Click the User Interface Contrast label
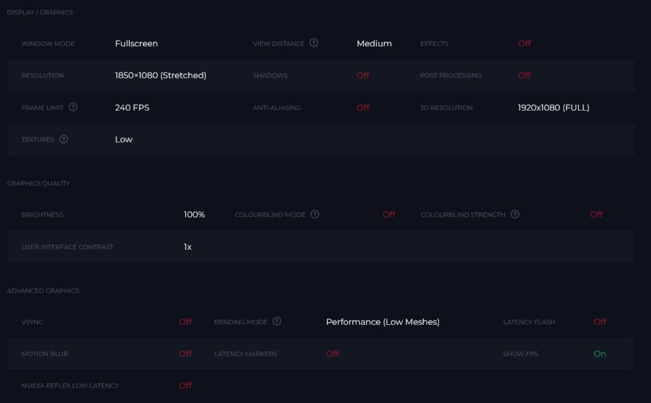This screenshot has height=403, width=651. coord(67,247)
